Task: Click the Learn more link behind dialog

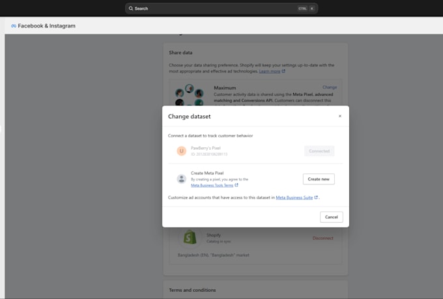Action: click(270, 71)
